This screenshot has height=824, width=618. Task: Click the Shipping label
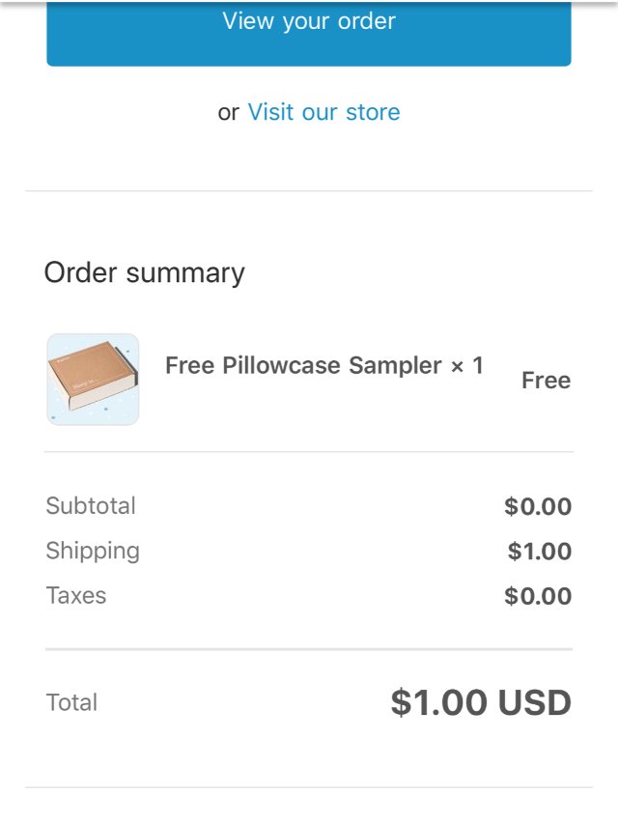93,551
